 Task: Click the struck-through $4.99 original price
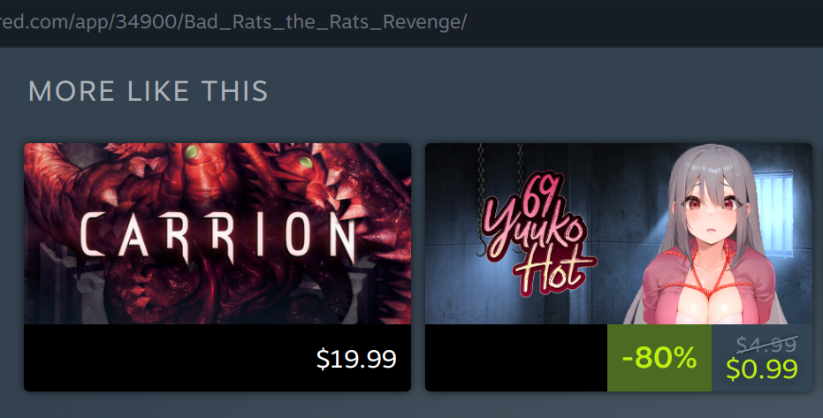point(766,345)
